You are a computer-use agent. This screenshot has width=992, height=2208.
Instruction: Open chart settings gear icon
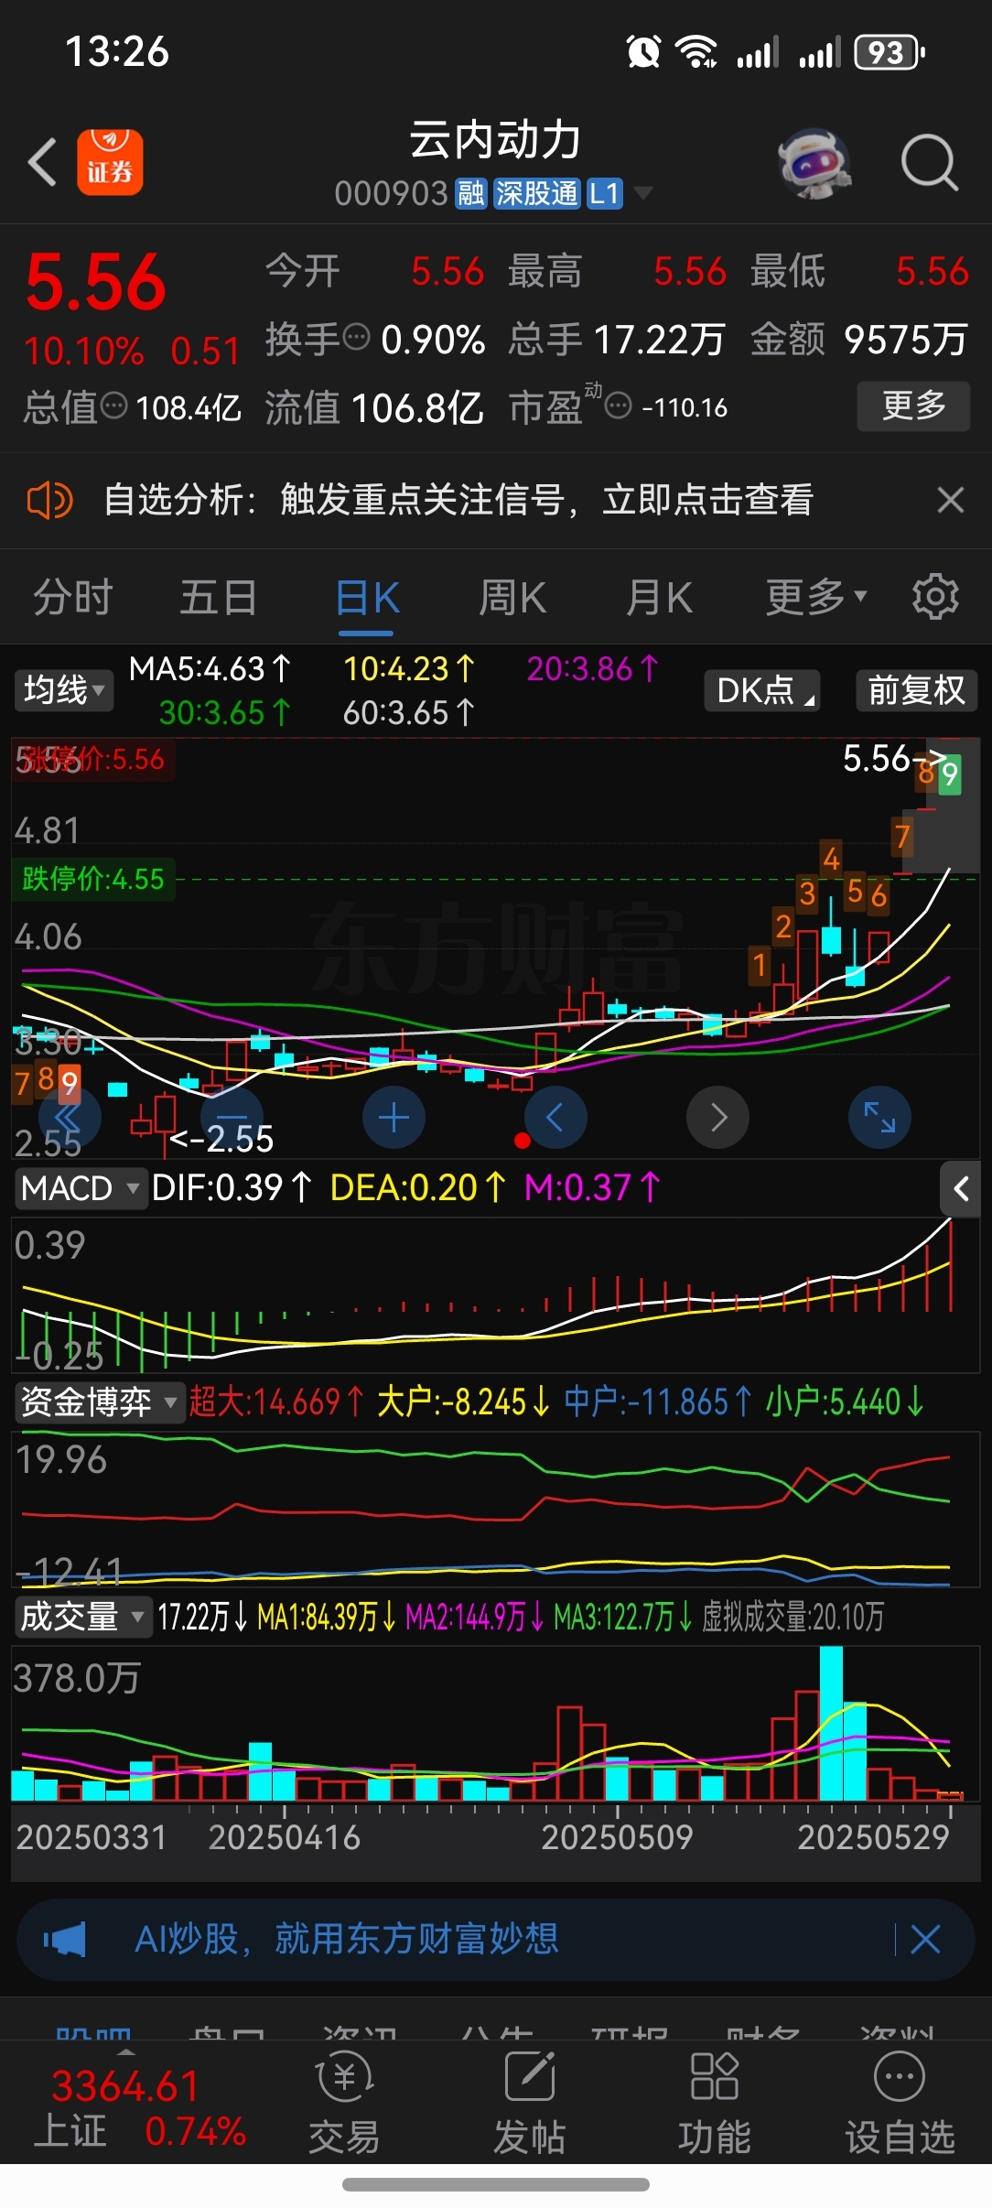tap(935, 598)
